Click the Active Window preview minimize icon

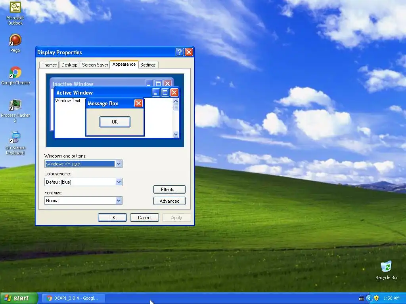155,93
